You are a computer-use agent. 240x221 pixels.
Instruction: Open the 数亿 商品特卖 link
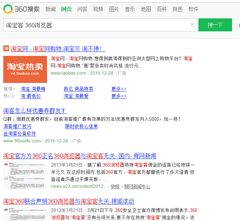78,89
